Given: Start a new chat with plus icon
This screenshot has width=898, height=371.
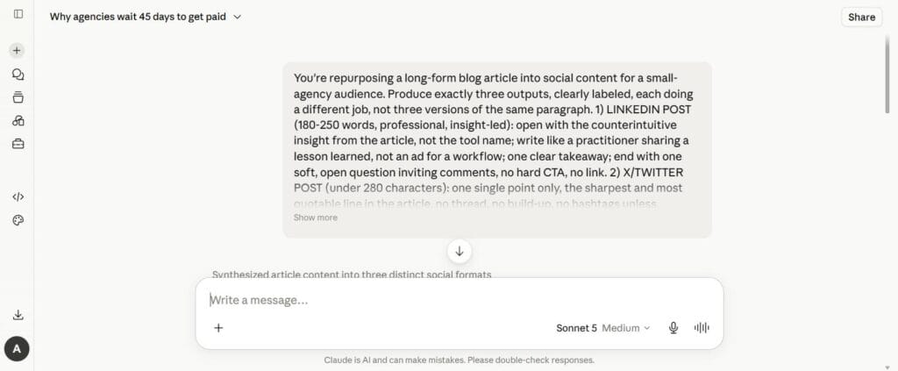Looking at the screenshot, I should click(17, 50).
